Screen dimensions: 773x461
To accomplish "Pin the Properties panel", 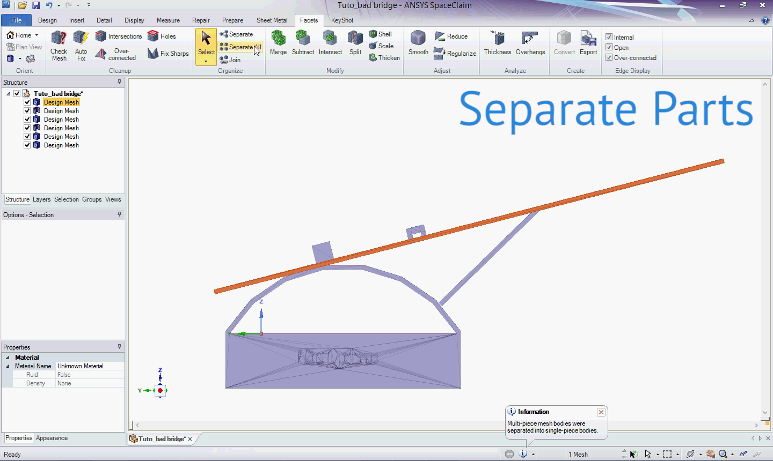I will [119, 347].
